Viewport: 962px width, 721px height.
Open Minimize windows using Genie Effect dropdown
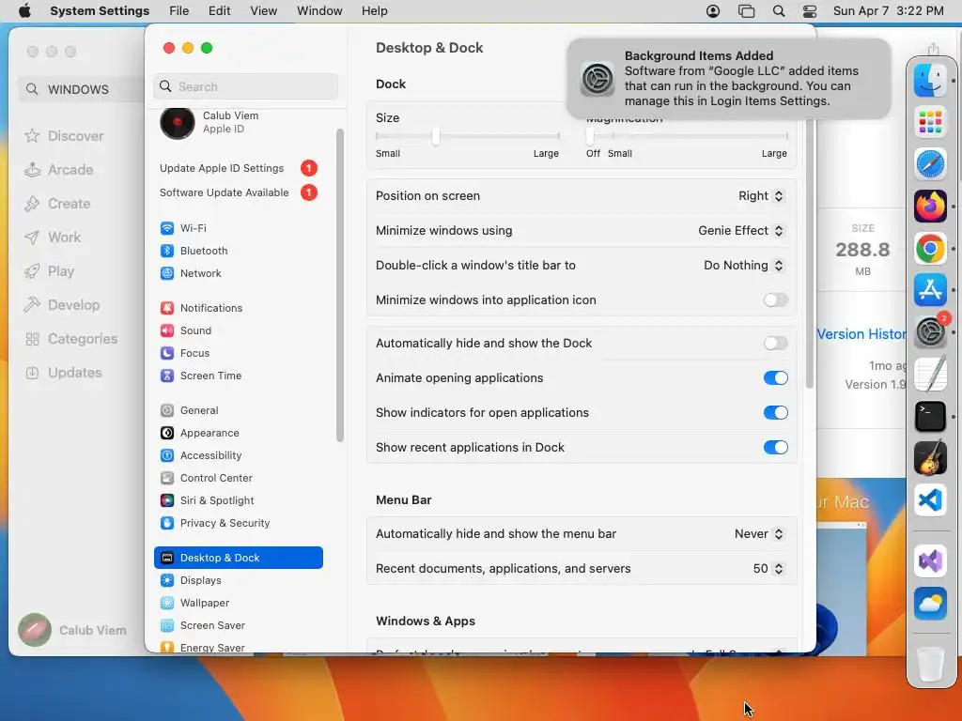[x=741, y=231]
